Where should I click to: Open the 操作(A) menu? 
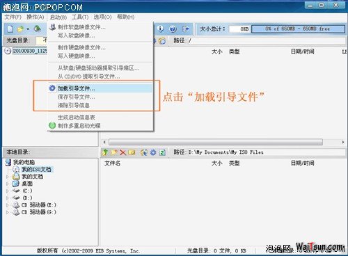point(35,17)
